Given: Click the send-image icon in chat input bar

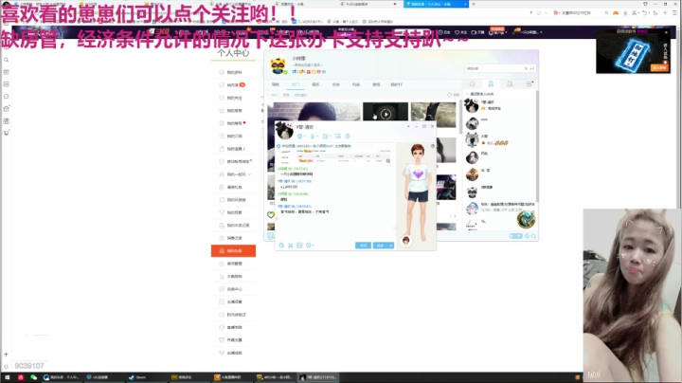Looking at the screenshot, I should click(x=299, y=246).
